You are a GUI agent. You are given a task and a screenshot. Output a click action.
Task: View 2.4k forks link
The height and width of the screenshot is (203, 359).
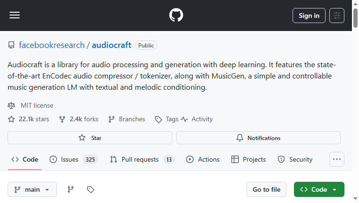pos(84,119)
